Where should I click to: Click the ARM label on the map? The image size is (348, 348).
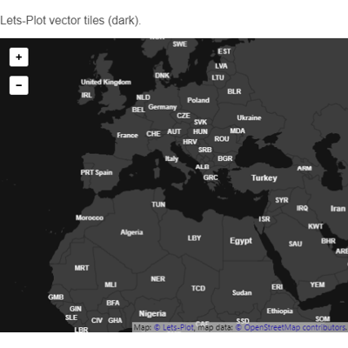click(304, 168)
